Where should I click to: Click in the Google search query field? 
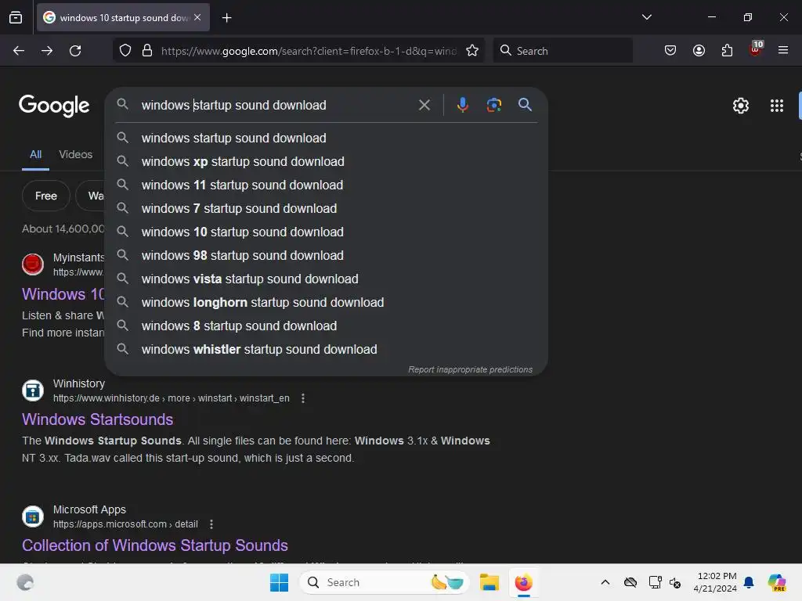pos(276,106)
